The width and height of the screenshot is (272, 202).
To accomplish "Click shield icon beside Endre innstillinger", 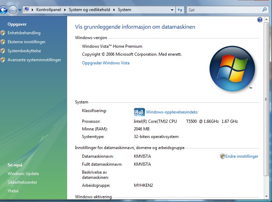I will (222, 156).
